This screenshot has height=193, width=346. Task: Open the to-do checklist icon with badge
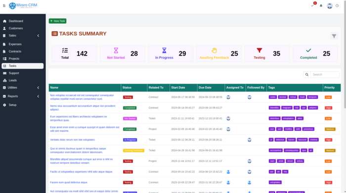click(x=312, y=6)
